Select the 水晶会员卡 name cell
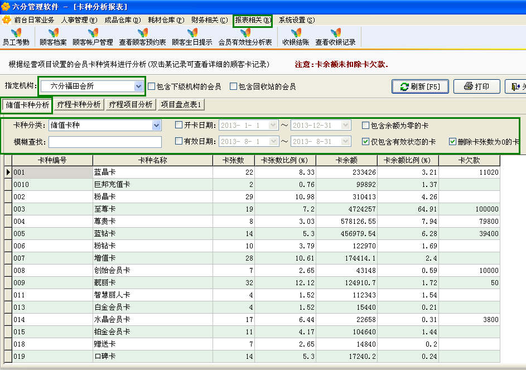 pyautogui.click(x=153, y=320)
